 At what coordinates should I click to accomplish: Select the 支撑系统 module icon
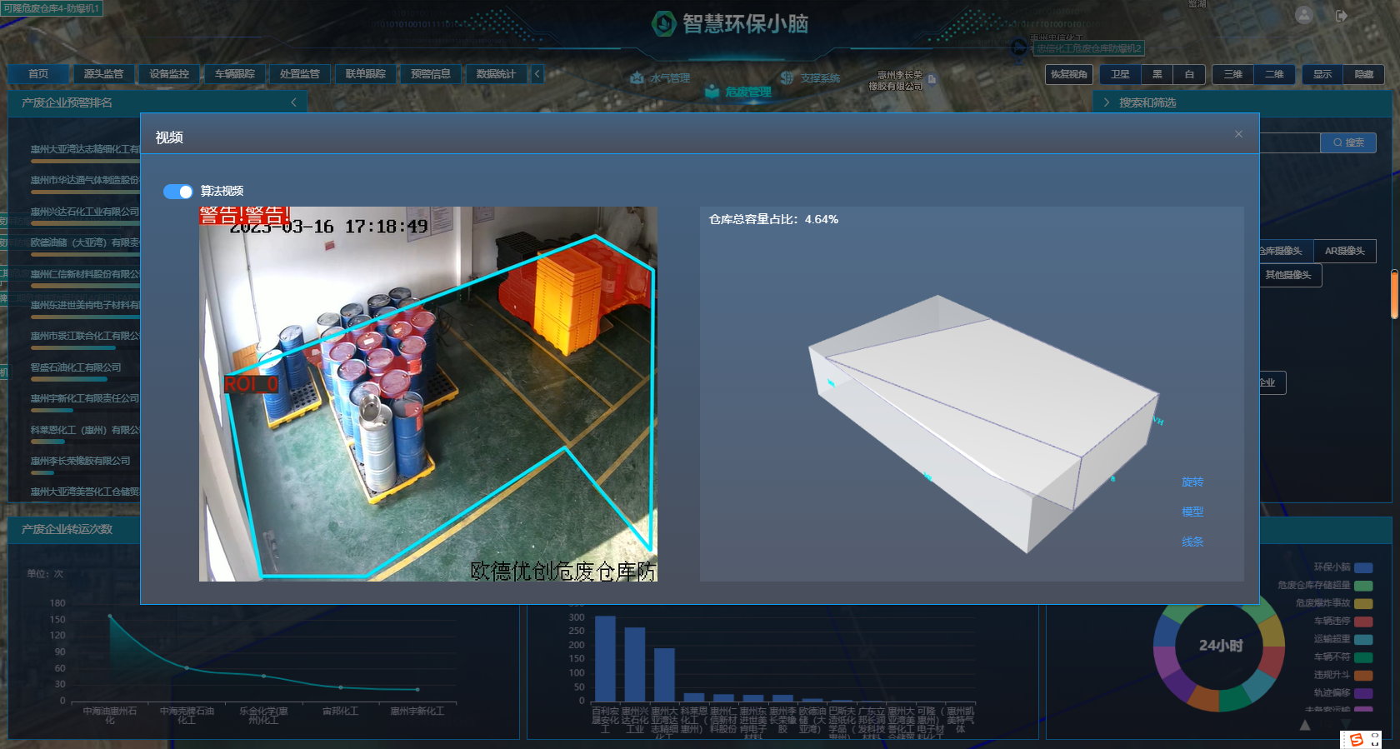(x=787, y=77)
